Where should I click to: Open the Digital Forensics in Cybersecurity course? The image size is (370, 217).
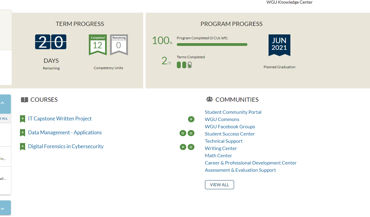click(66, 146)
